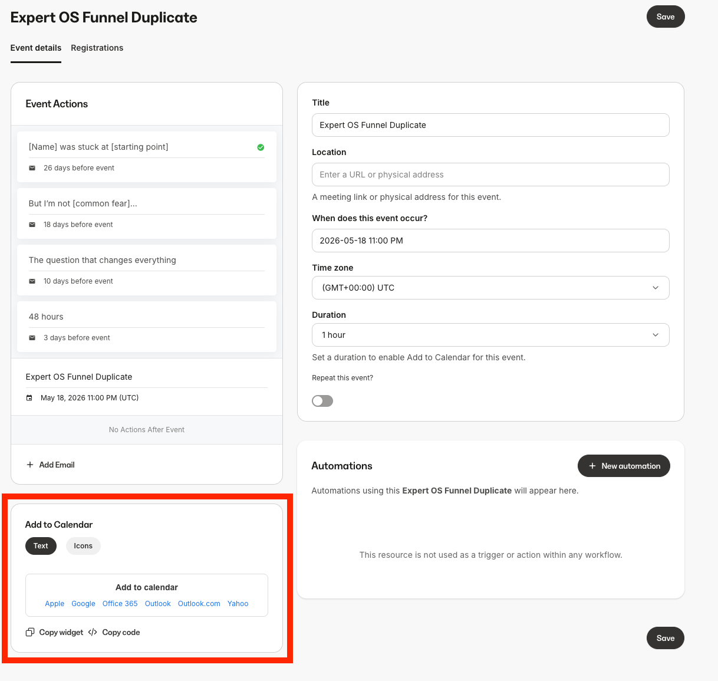Click envelope icon beside 26 days before event

click(x=32, y=168)
